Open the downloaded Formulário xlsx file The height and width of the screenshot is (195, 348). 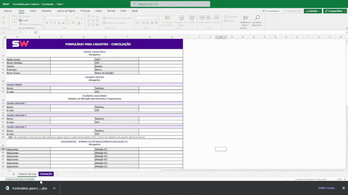pyautogui.click(x=27, y=188)
